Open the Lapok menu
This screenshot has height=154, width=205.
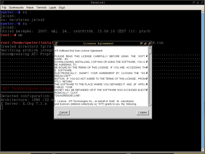pos(52,7)
